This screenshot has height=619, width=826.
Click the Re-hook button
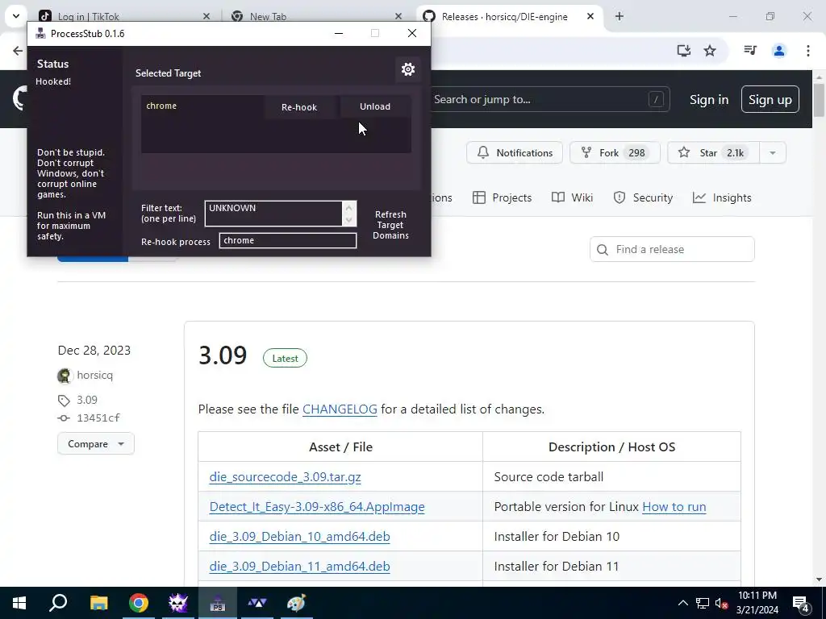click(x=299, y=107)
